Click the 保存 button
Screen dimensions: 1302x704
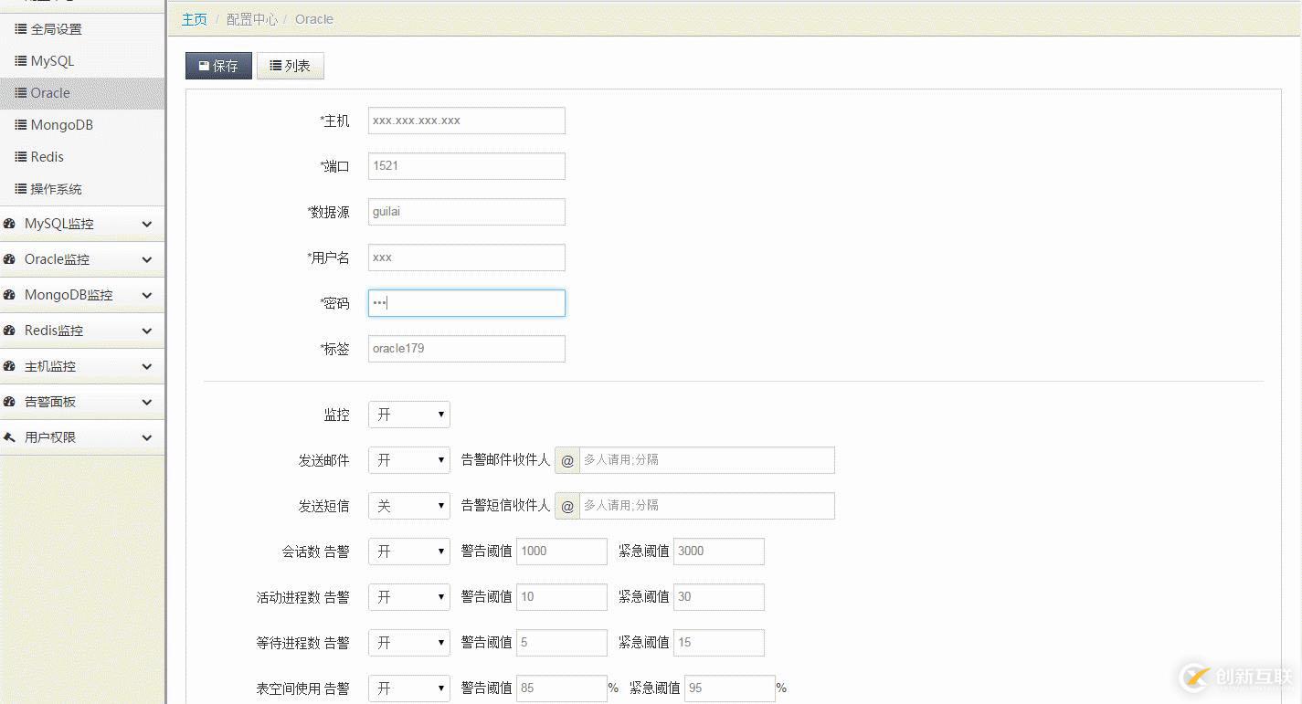218,66
